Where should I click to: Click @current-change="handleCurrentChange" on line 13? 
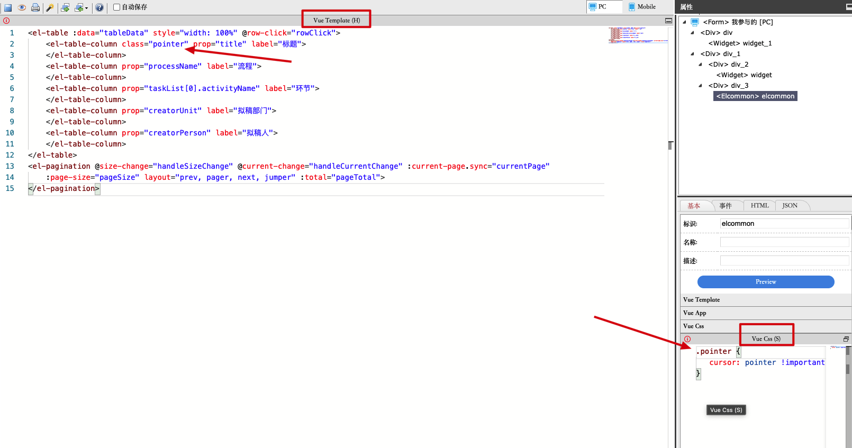click(320, 166)
